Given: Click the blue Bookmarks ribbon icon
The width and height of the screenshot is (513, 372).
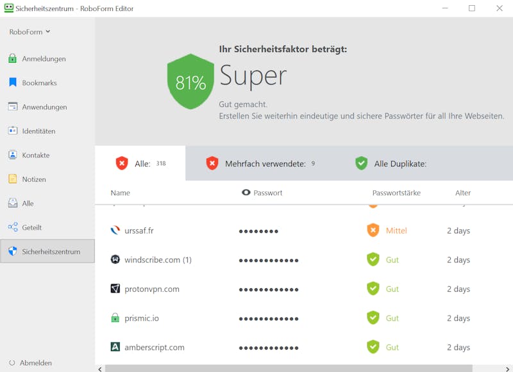Looking at the screenshot, I should pyautogui.click(x=12, y=83).
